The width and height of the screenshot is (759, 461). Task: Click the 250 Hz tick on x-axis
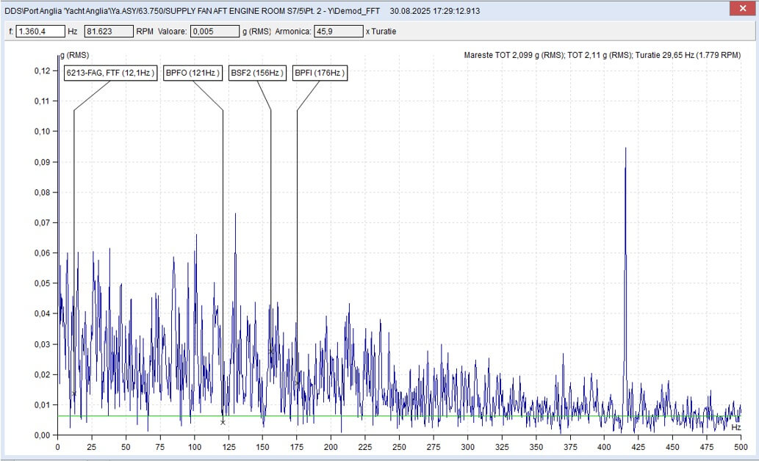click(400, 447)
